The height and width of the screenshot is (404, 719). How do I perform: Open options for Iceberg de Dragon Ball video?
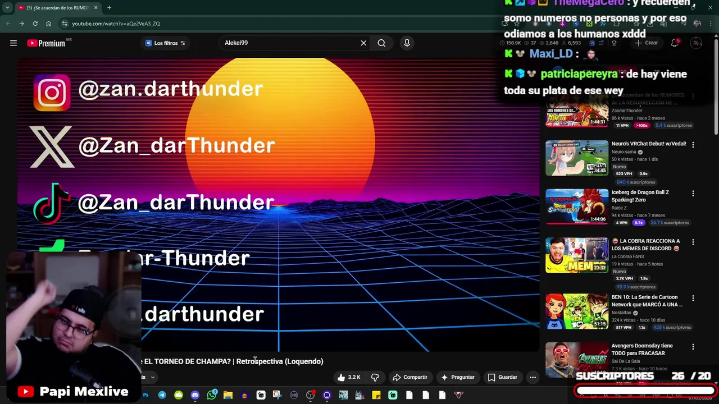[x=693, y=194]
